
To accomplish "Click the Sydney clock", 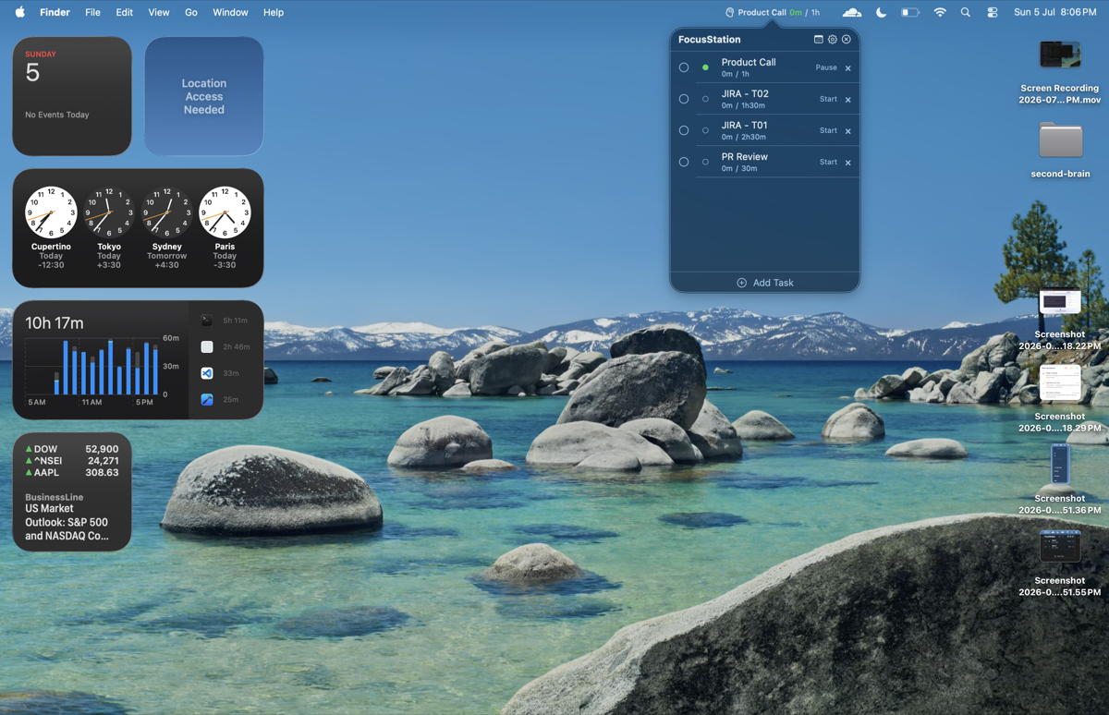I will click(x=166, y=212).
